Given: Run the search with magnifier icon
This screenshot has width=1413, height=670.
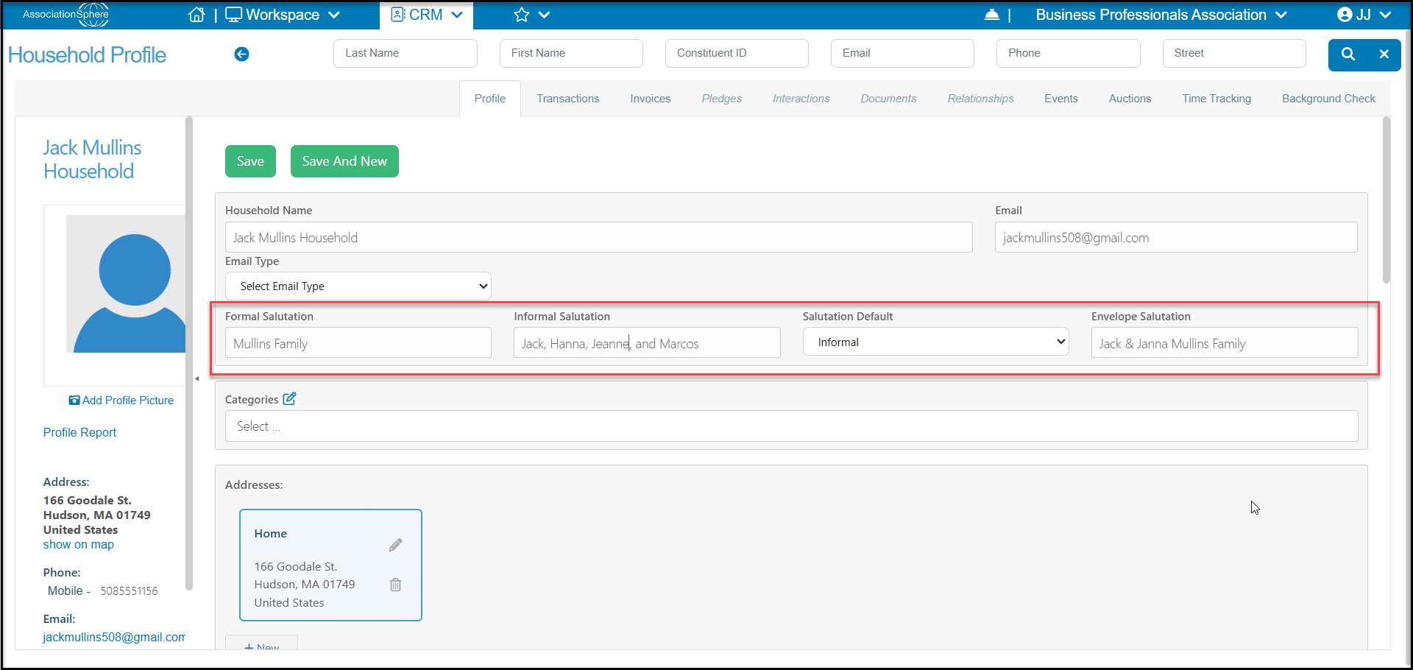Looking at the screenshot, I should tap(1348, 54).
